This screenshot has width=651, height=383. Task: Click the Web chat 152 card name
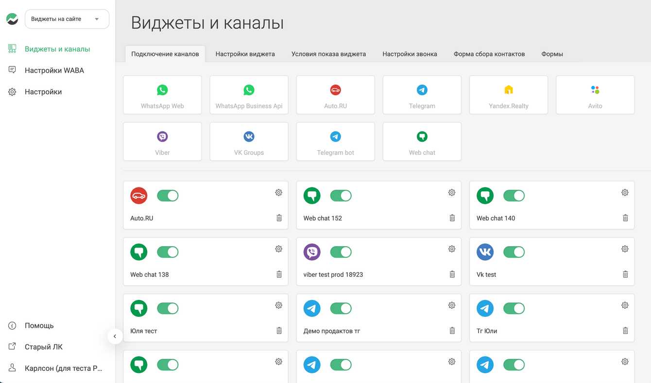click(323, 218)
